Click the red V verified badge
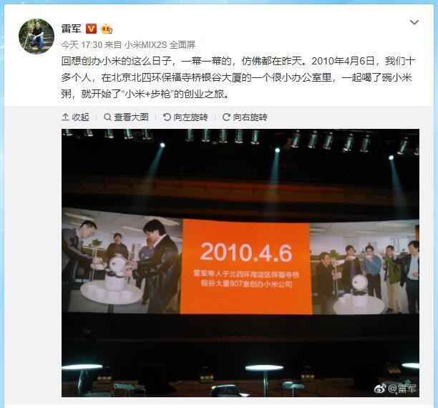438x408 pixels. [x=91, y=29]
